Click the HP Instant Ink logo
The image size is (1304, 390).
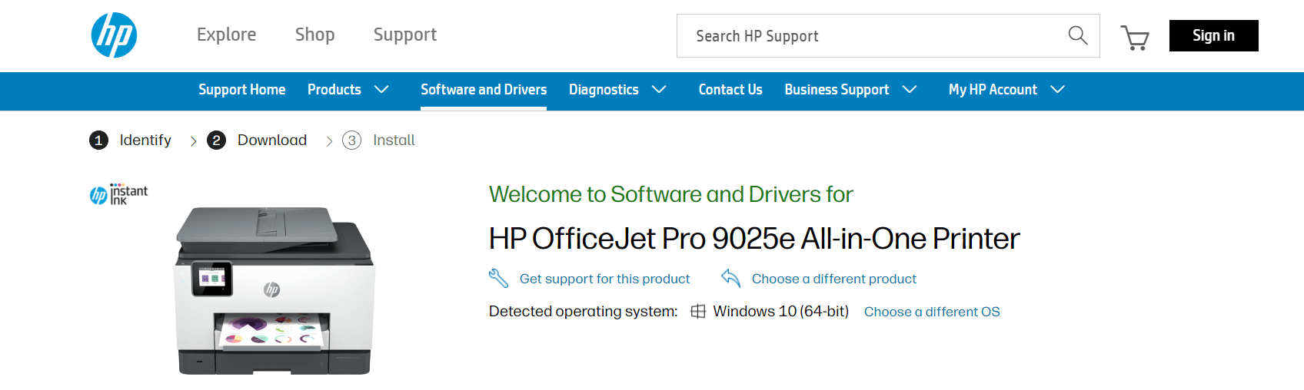[x=119, y=194]
